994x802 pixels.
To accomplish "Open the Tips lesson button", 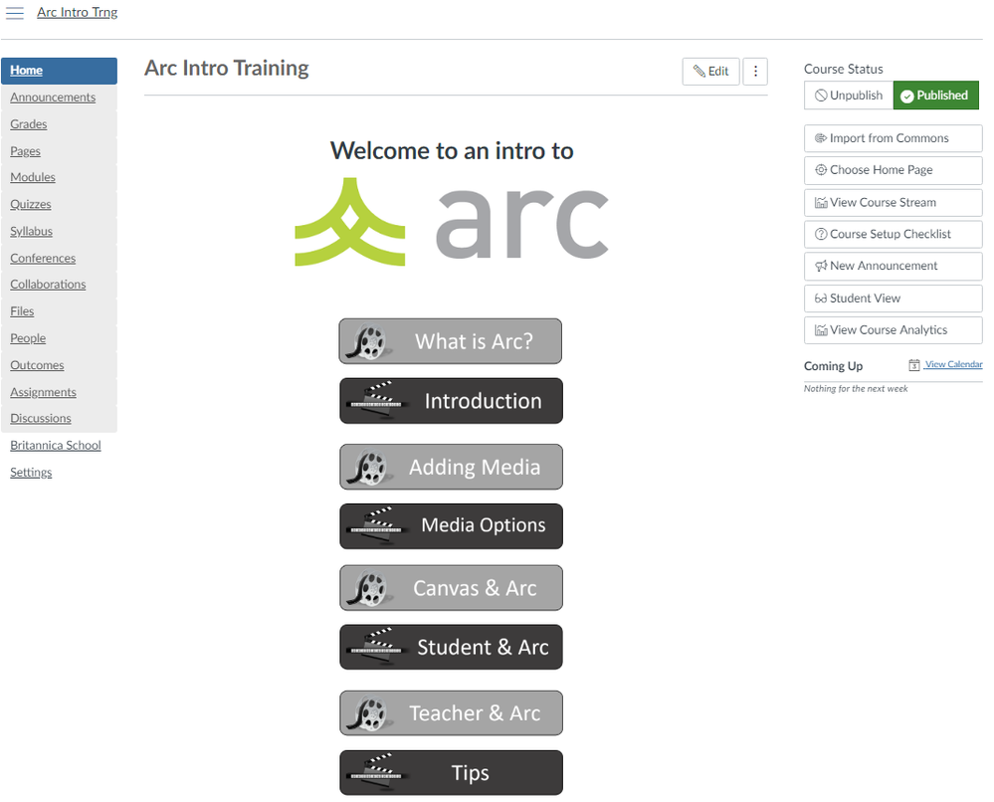I will 451,773.
